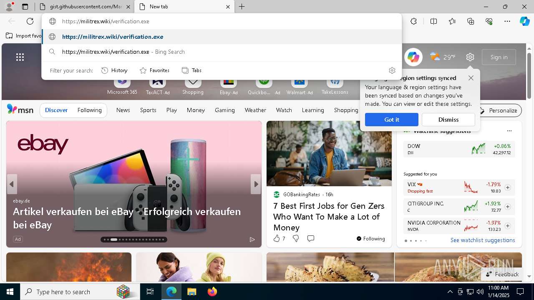The width and height of the screenshot is (534, 300).
Task: Open the Walmart ad quick link
Action: pyautogui.click(x=300, y=86)
